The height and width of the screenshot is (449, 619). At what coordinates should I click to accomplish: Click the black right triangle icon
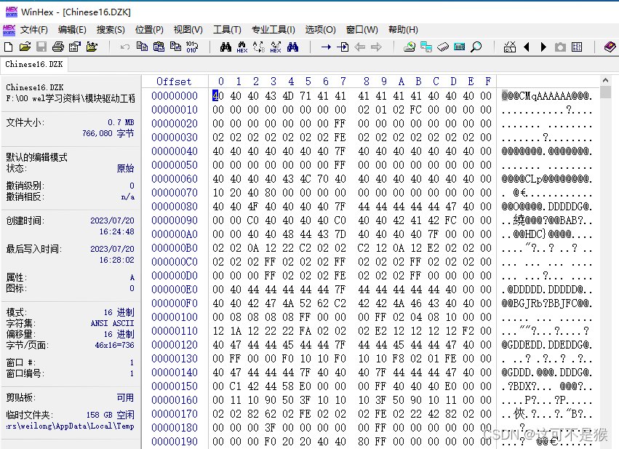click(543, 47)
